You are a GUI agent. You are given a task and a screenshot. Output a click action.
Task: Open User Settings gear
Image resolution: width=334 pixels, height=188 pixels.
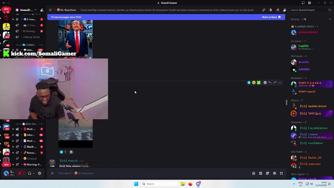[39, 173]
